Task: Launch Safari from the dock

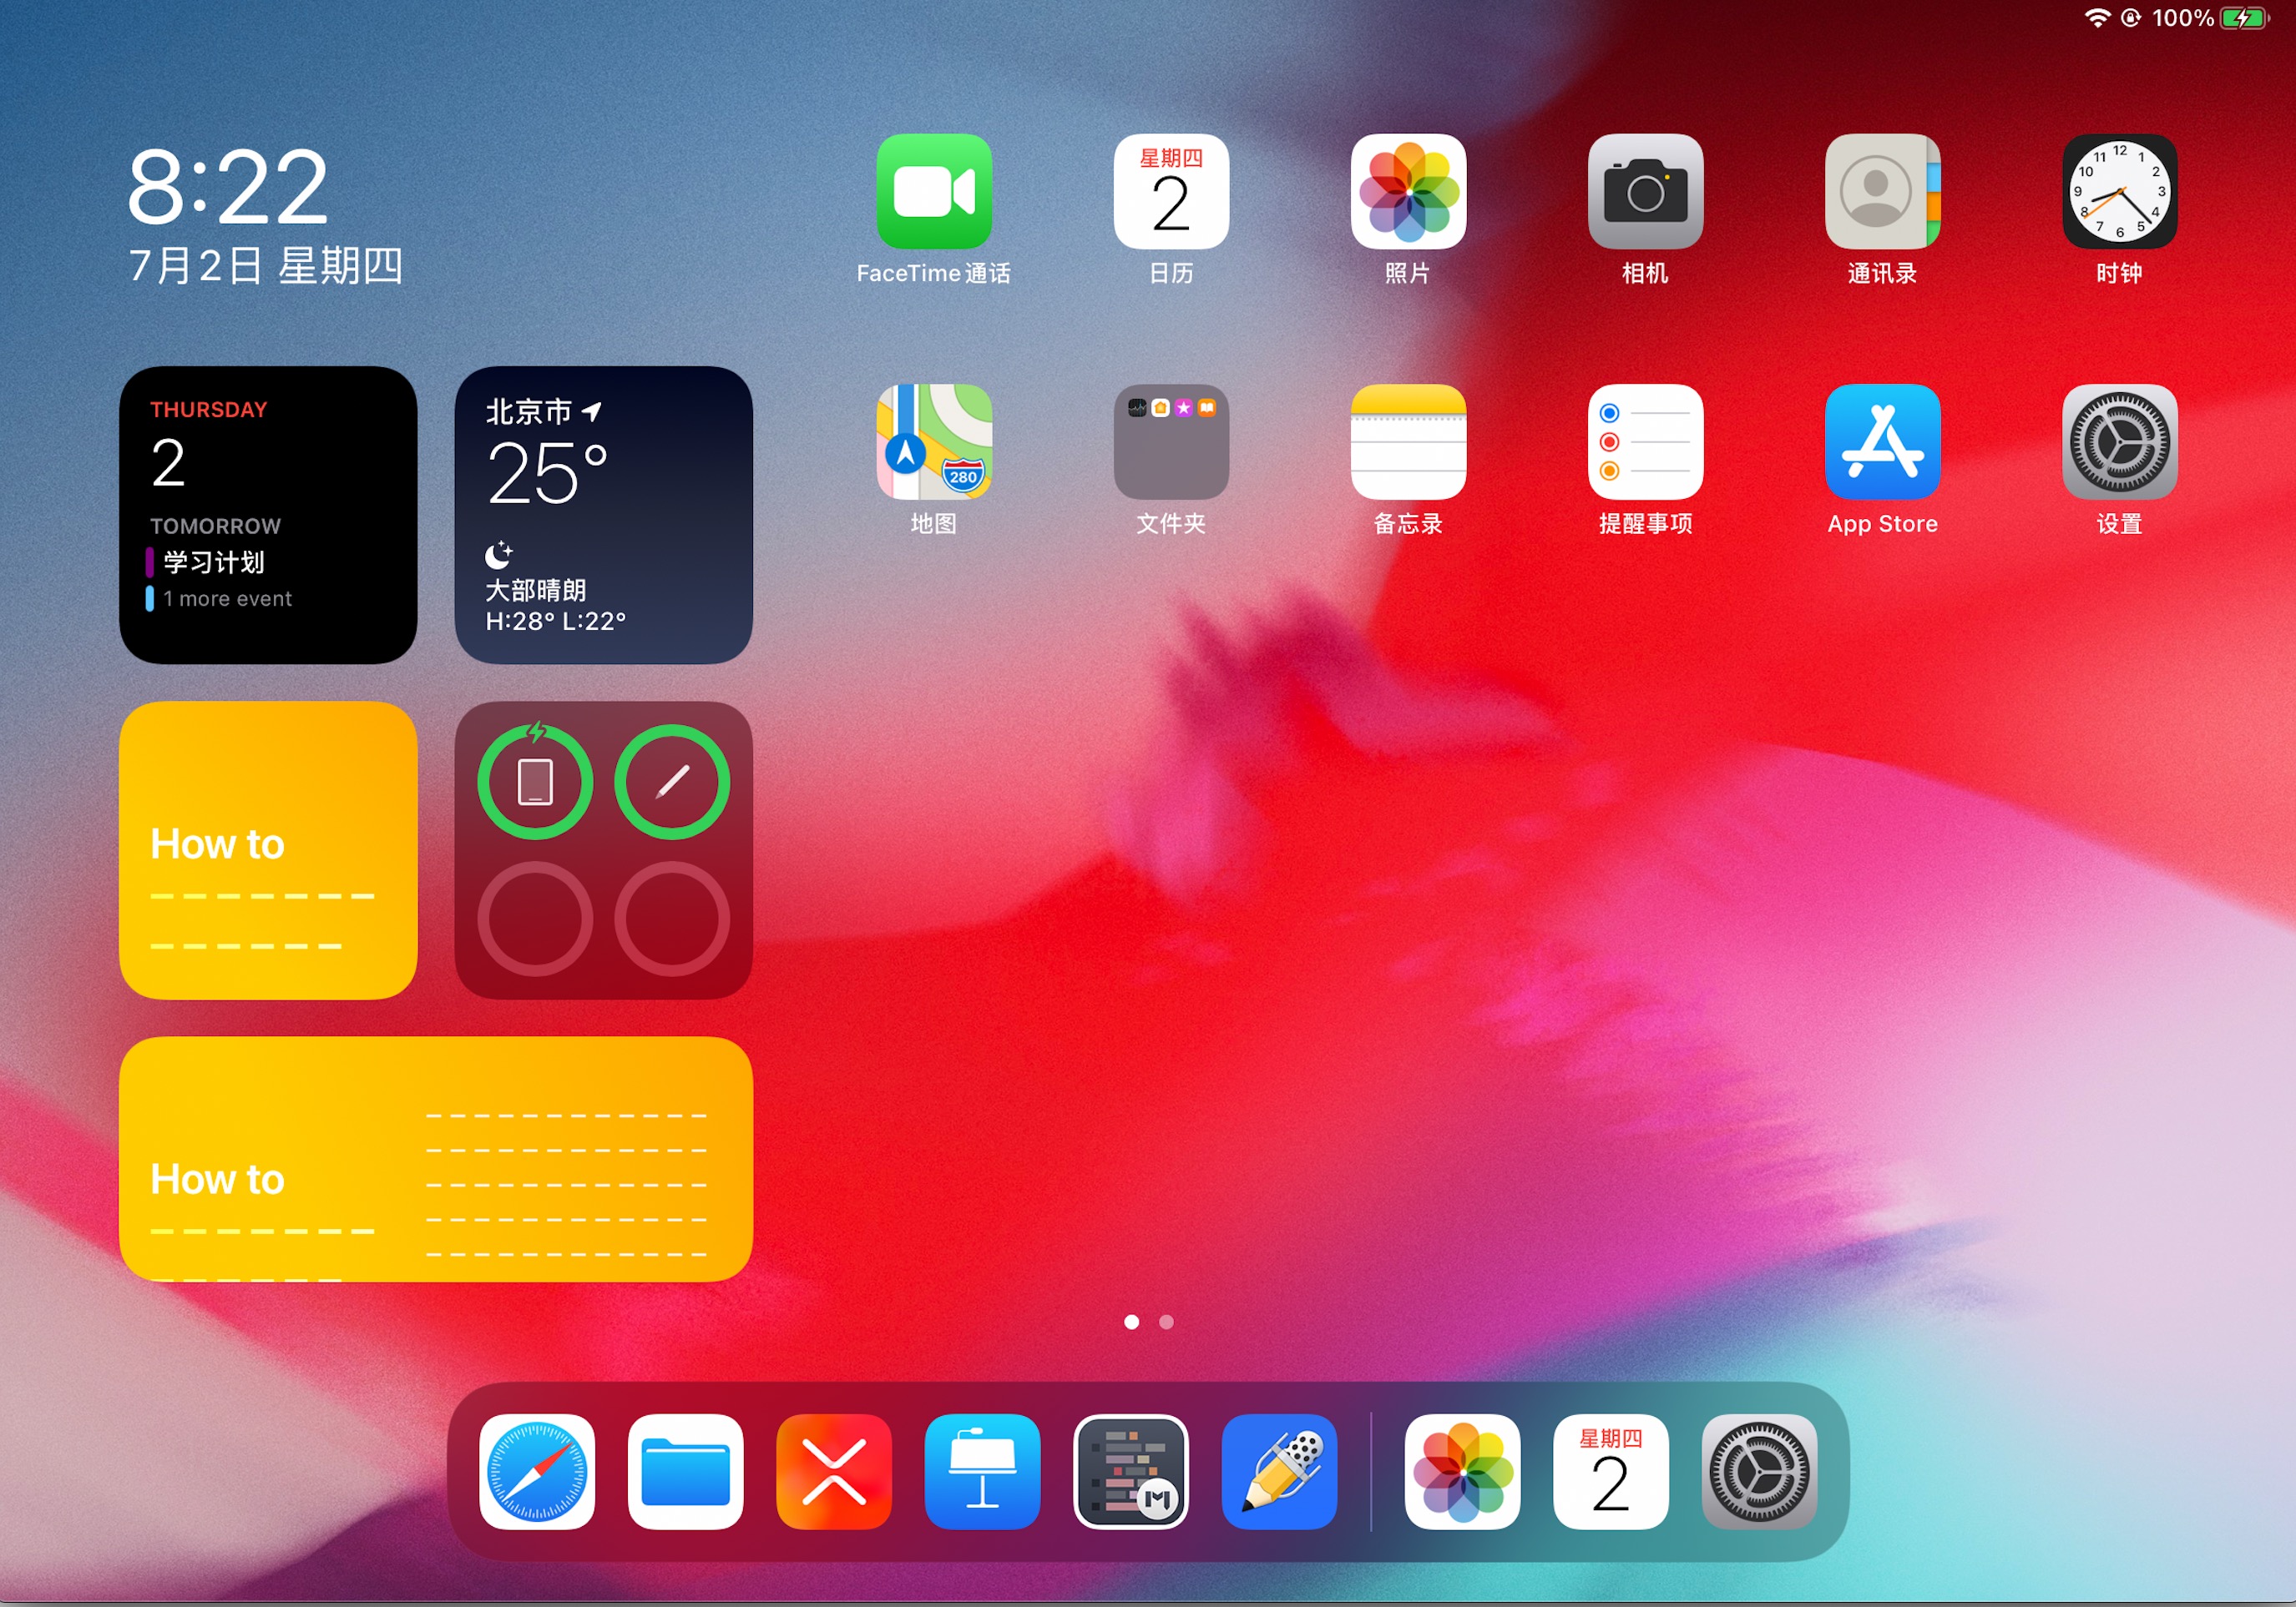Action: pyautogui.click(x=536, y=1470)
